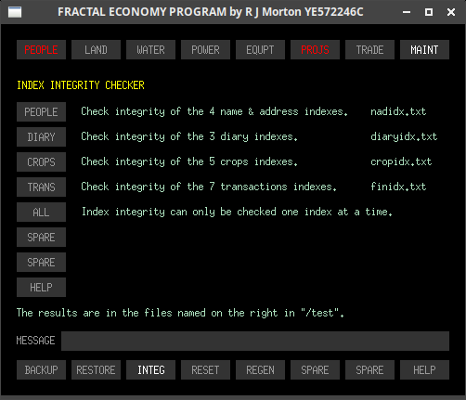
Task: Close the Fractal Economy Program window
Action: click(x=451, y=12)
